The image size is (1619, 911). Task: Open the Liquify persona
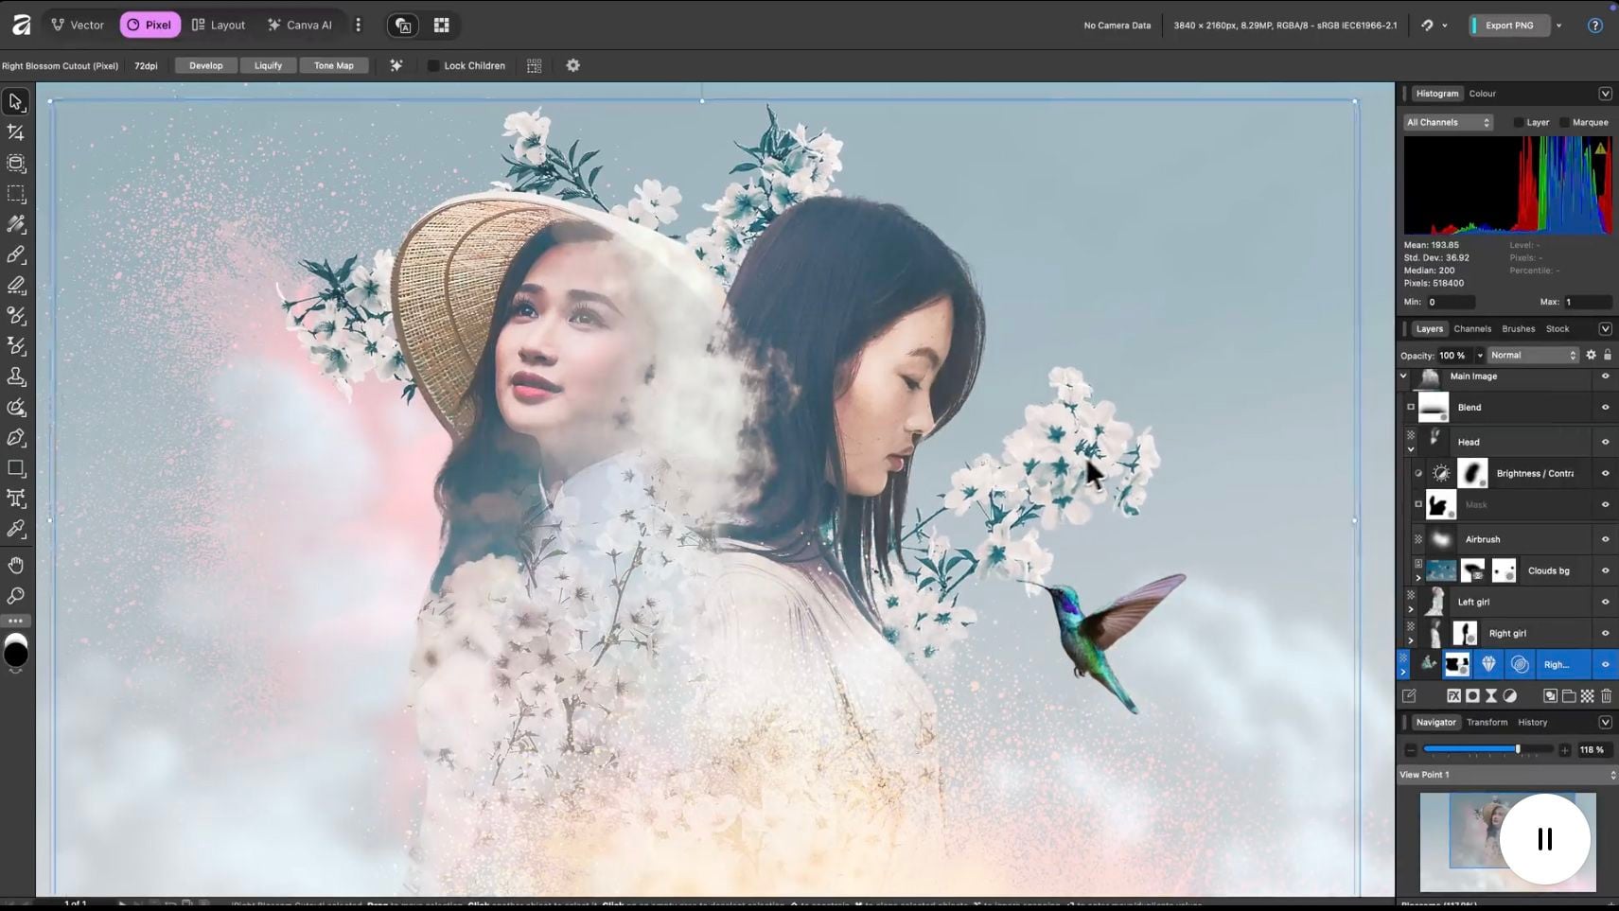[x=268, y=65]
